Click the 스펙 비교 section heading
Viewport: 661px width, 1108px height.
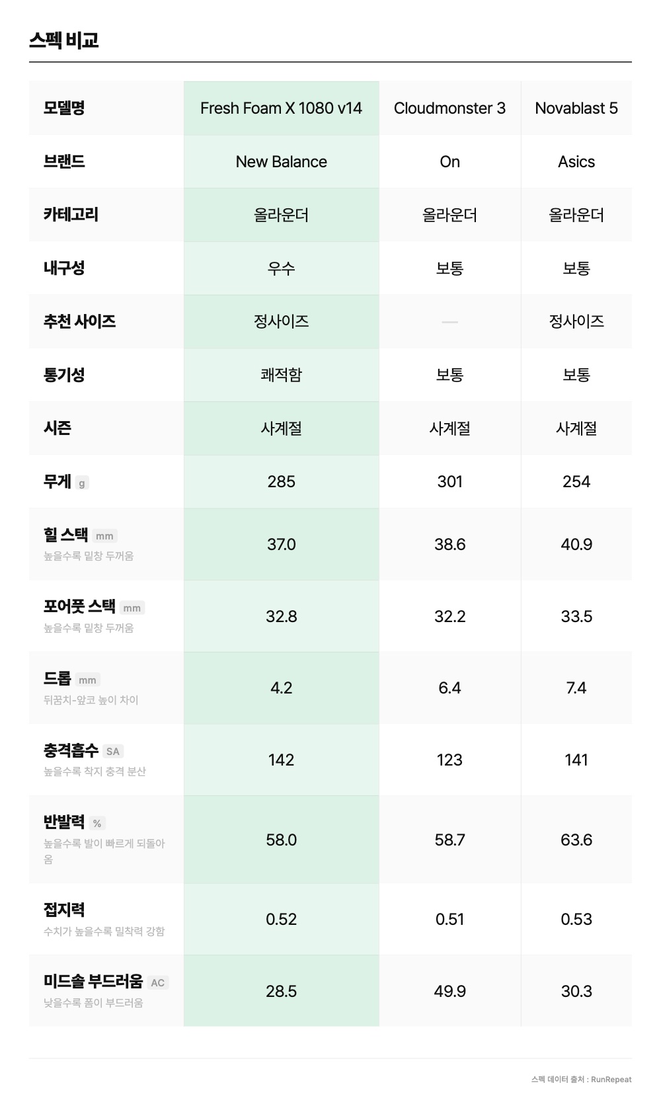(64, 40)
